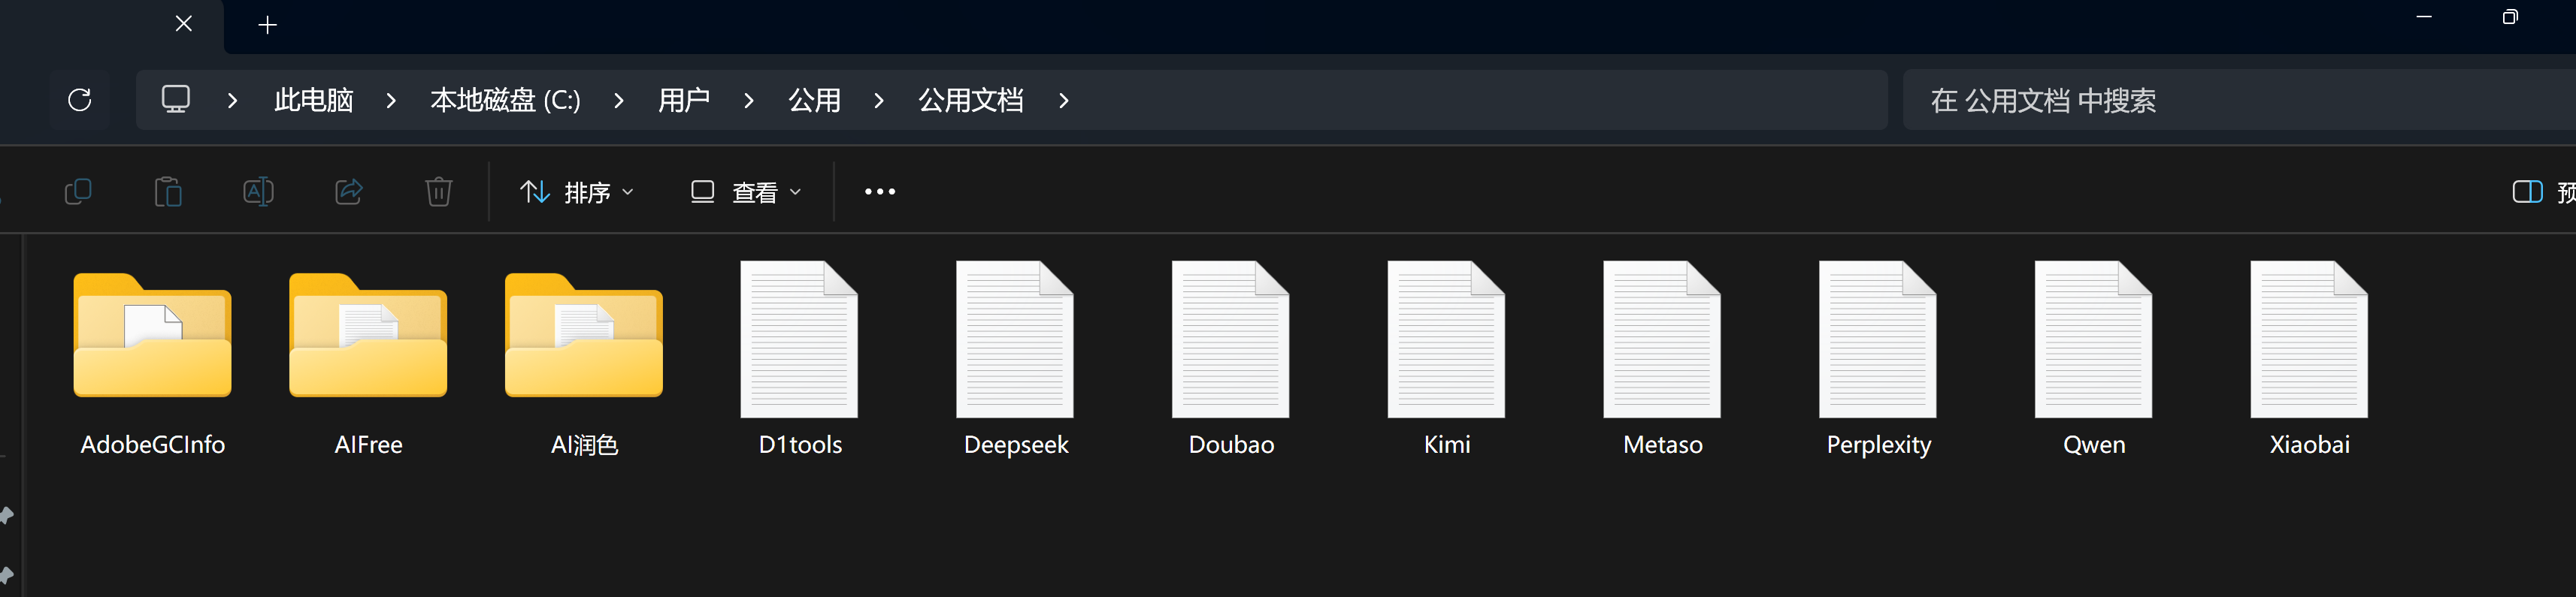Image resolution: width=2576 pixels, height=597 pixels.
Task: Add a new tab with plus button
Action: [267, 25]
